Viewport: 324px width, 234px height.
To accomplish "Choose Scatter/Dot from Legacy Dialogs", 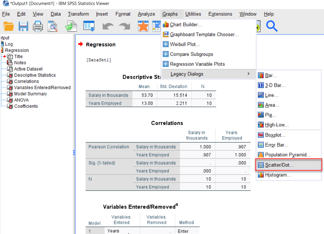I will tap(289, 165).
